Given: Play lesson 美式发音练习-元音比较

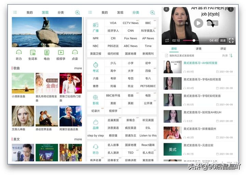Looking at the screenshot, I should click(199, 149).
